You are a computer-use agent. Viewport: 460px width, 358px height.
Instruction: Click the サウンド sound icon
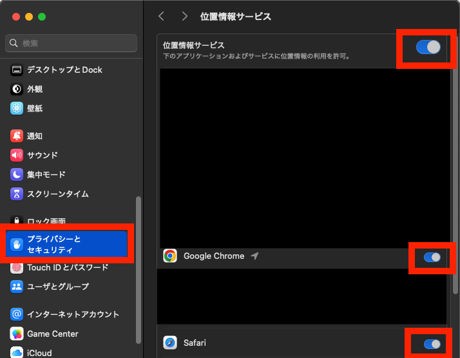(x=17, y=155)
